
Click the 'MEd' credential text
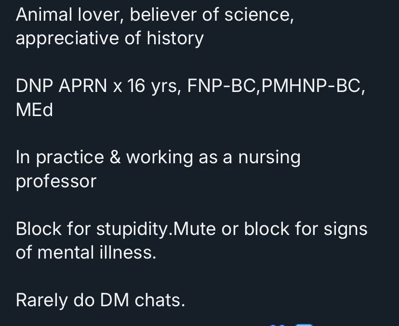coord(34,110)
